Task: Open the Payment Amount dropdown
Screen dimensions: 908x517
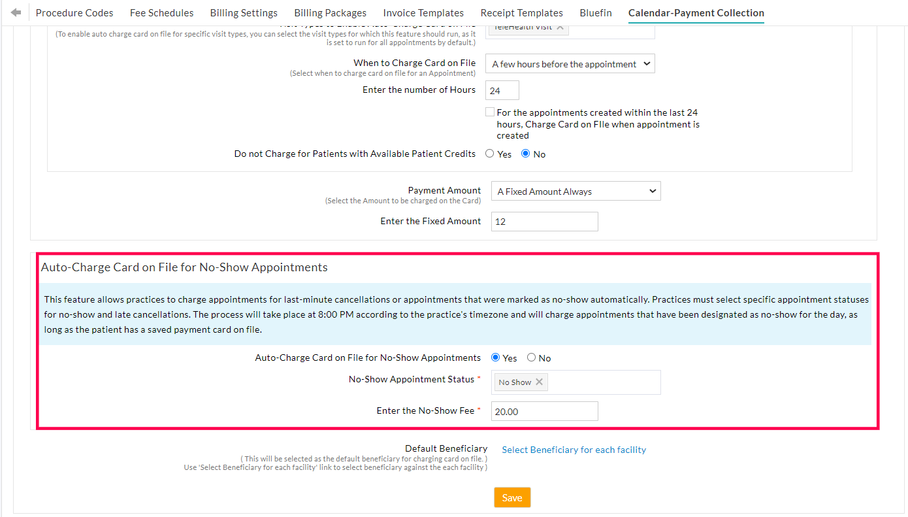Action: tap(575, 191)
